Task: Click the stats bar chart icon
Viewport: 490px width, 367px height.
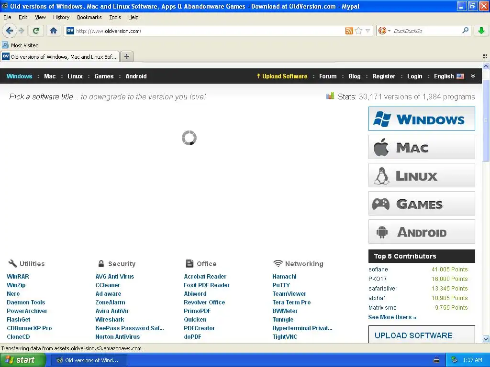Action: point(330,96)
